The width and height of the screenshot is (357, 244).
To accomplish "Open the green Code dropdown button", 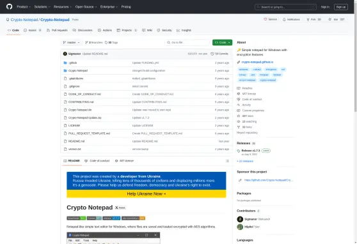I will (x=222, y=43).
